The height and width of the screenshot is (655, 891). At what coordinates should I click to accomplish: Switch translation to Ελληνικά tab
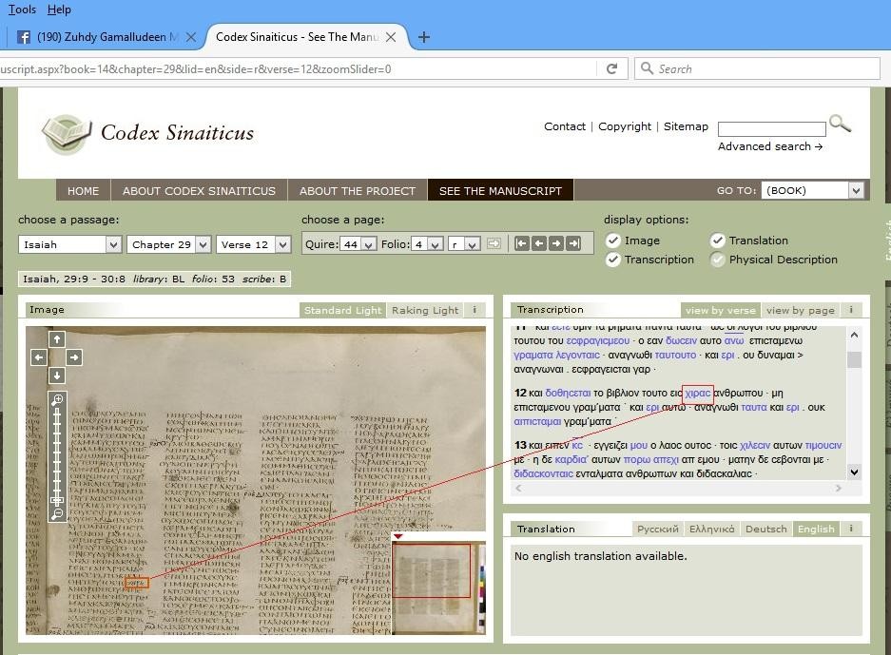pyautogui.click(x=711, y=529)
